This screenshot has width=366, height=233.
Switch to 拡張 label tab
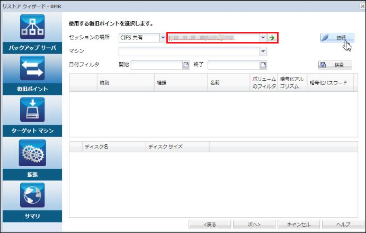click(x=32, y=175)
